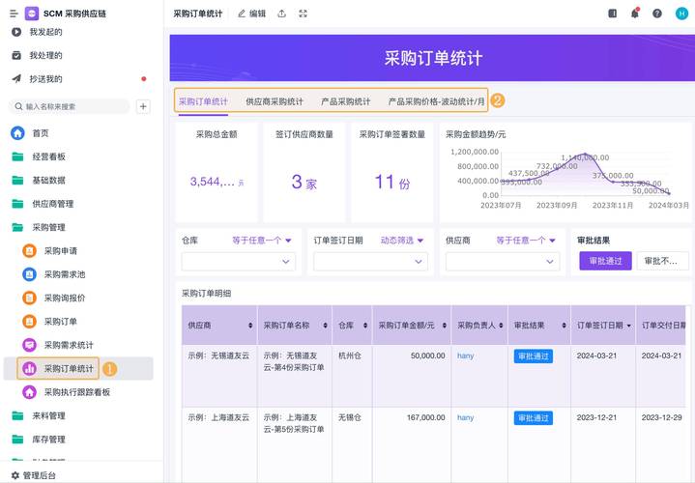This screenshot has height=483, width=695.
Task: Open 仓库 等于任意一个 condition dropdown
Action: 262,241
